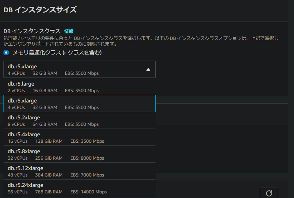This screenshot has width=294, height=198.
Task: Choose db.r5.2xlarge option
Action: point(80,120)
